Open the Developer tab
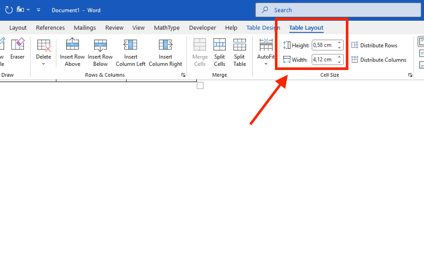This screenshot has width=424, height=268. [202, 27]
